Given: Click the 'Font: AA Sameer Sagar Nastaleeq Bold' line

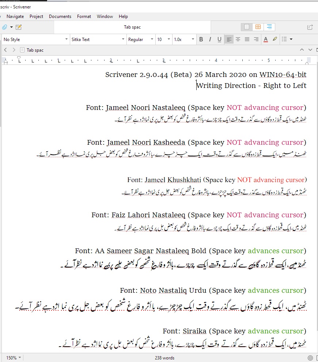Looking at the screenshot, I should tap(191, 251).
